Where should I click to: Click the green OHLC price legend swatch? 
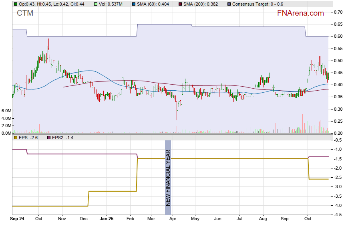click(15, 4)
